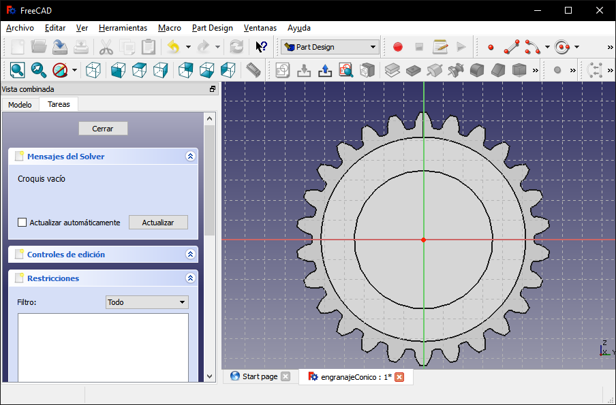The width and height of the screenshot is (616, 405).
Task: Switch to the Modelo tab
Action: pos(20,105)
